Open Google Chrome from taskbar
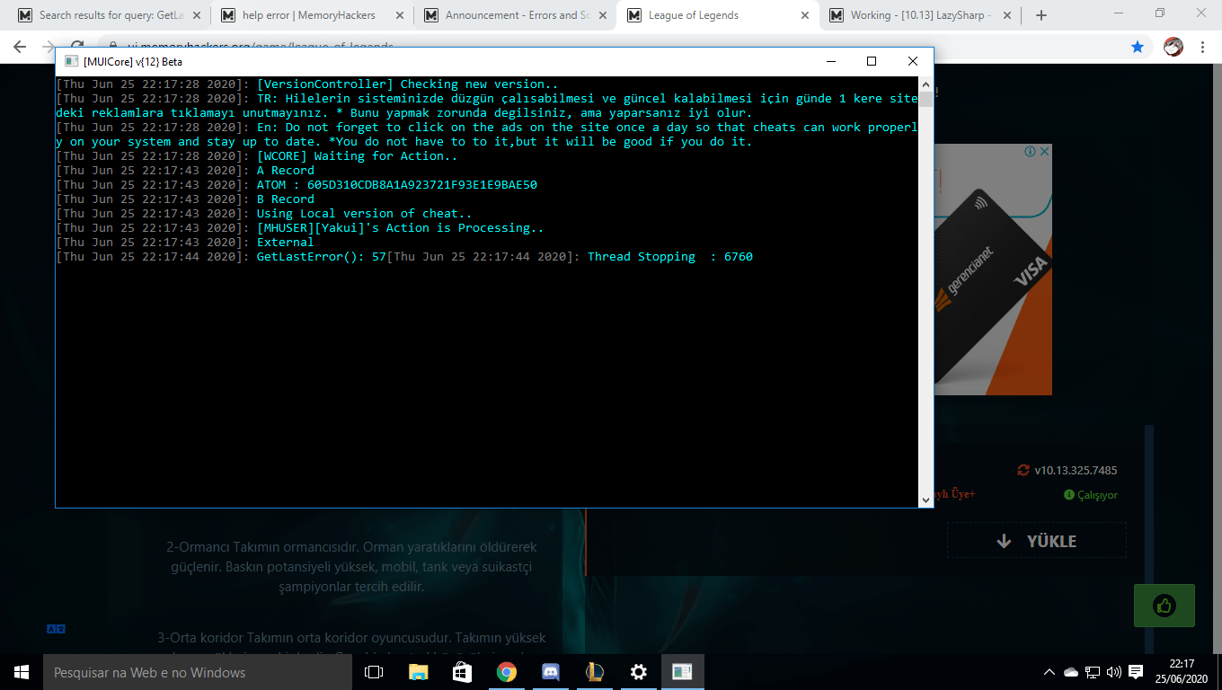Viewport: 1222px width, 690px height. [507, 672]
